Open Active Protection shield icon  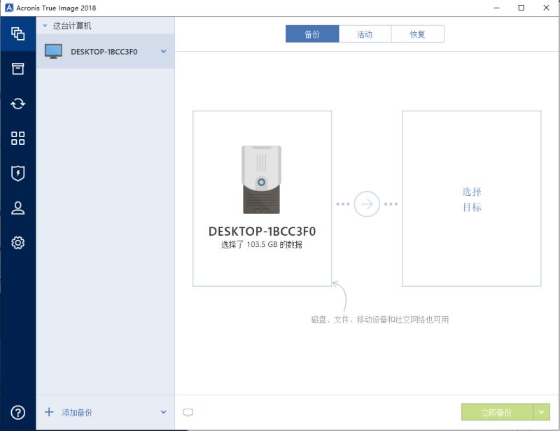pos(18,174)
